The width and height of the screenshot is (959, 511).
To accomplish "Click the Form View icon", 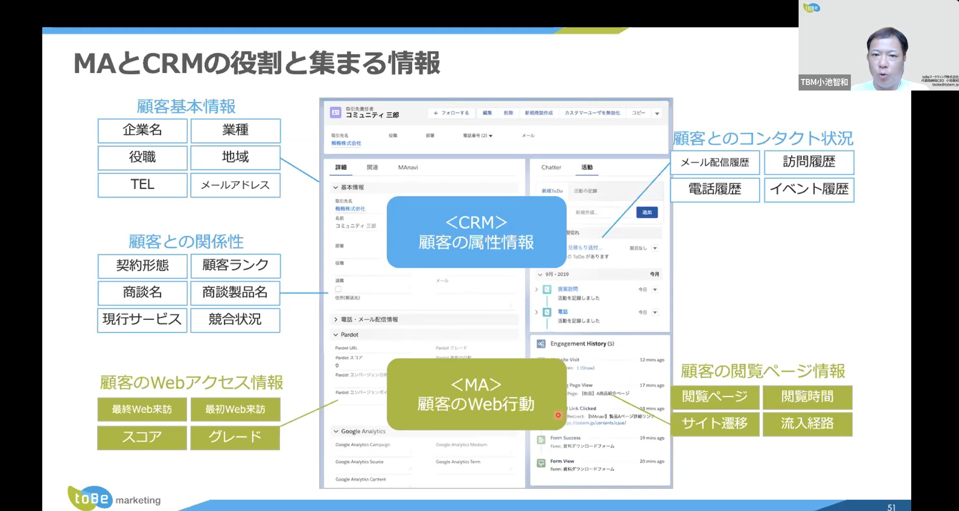I will [x=541, y=463].
